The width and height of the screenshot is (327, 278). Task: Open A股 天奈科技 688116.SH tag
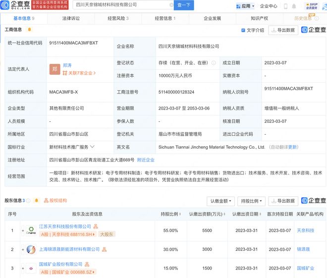tap(68, 234)
